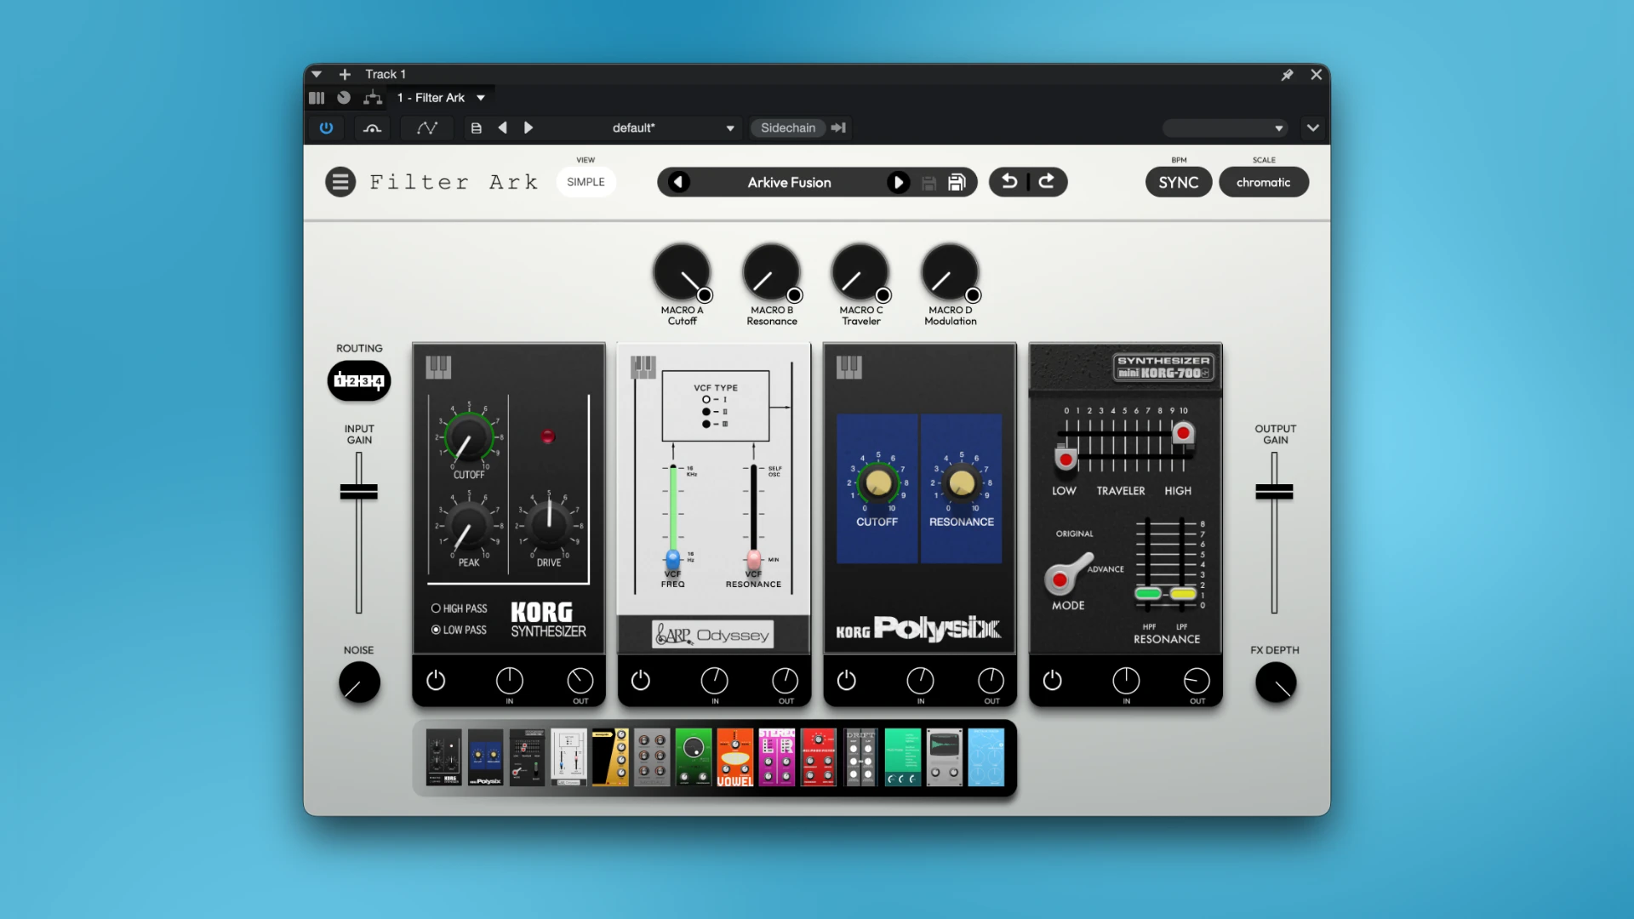Click the FX DEPTH knob
This screenshot has width=1634, height=919.
[1276, 682]
